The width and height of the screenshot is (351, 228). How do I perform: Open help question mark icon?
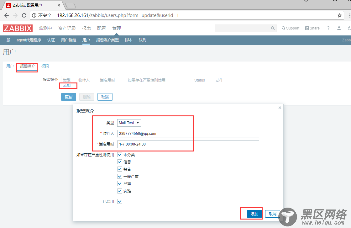coord(328,28)
